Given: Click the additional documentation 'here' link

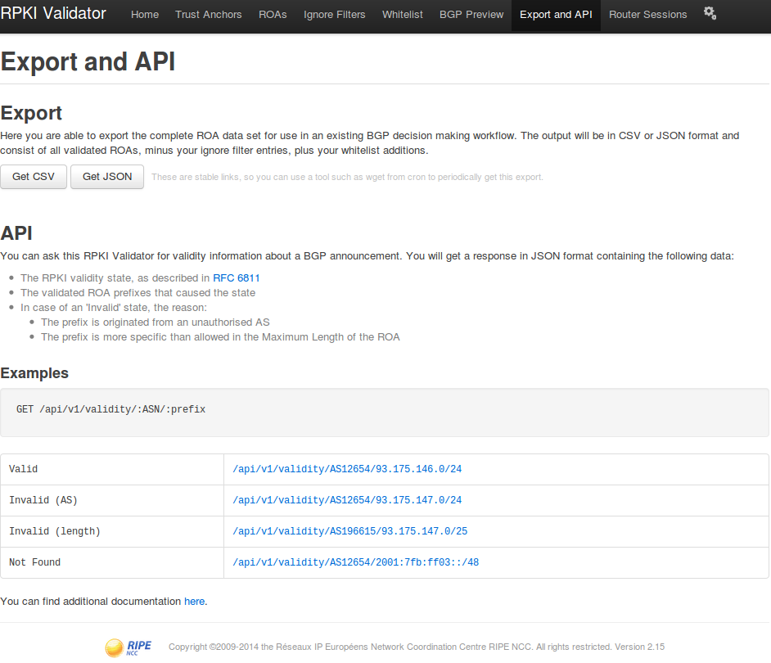Looking at the screenshot, I should click(194, 602).
